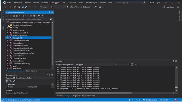The image size is (182, 102).
Task: Select the CMakePredefinedTargets folder
Action: point(22,25)
